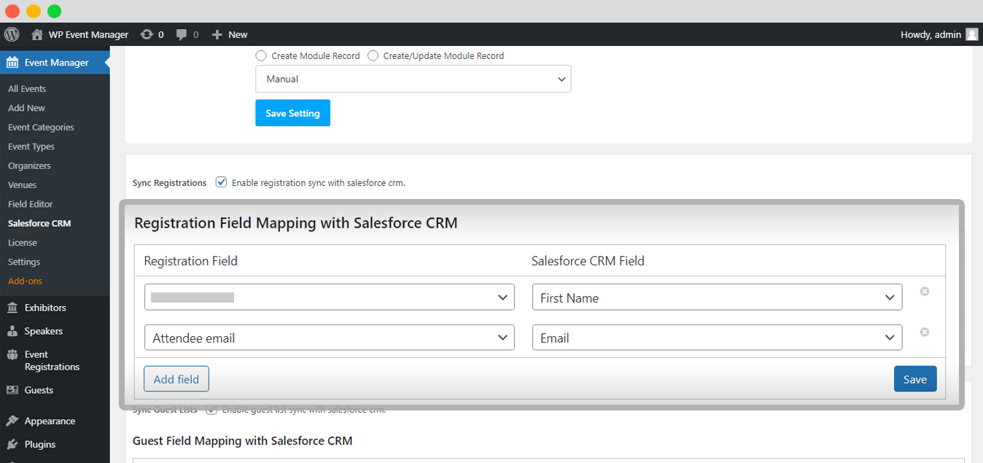Viewport: 983px width, 463px height.
Task: Click the Exhibitors sidebar icon
Action: [12, 308]
